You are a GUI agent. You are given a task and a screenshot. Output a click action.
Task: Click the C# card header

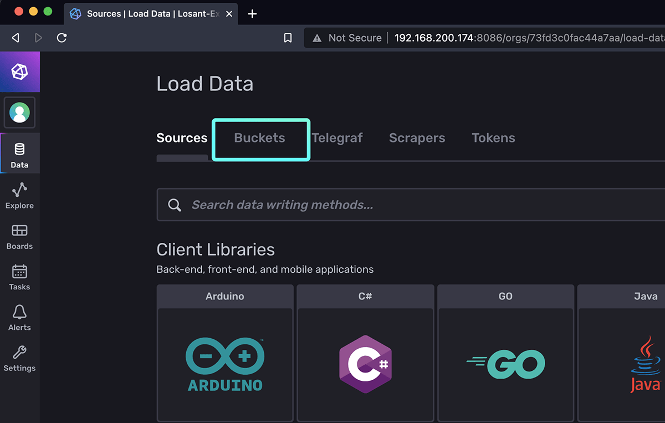pos(365,296)
